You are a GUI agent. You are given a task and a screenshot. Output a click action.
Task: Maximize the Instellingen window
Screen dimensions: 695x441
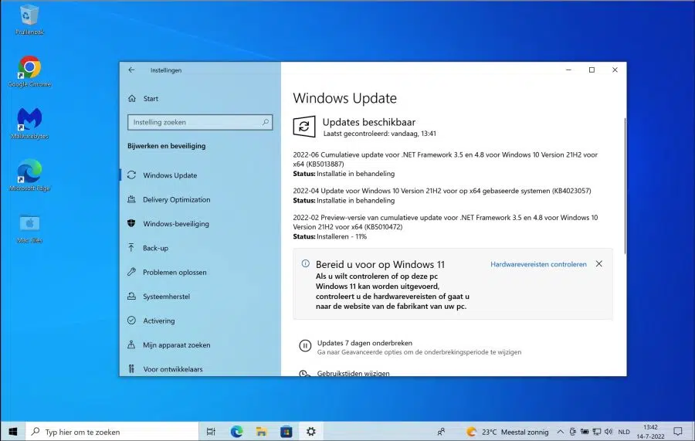(x=592, y=70)
